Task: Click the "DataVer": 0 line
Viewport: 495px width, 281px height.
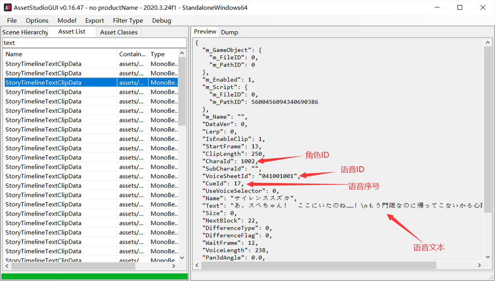Action: click(x=225, y=124)
